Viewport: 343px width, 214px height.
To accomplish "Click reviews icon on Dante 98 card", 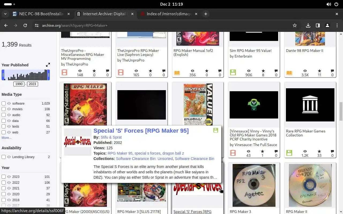I will (332, 71).
